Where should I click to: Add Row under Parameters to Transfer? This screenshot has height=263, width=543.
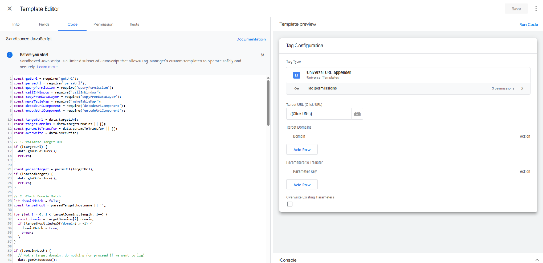(302, 185)
